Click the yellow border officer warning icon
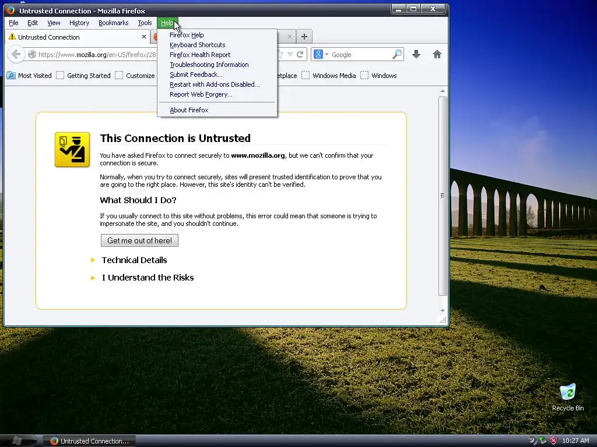This screenshot has width=597, height=447. tap(72, 150)
